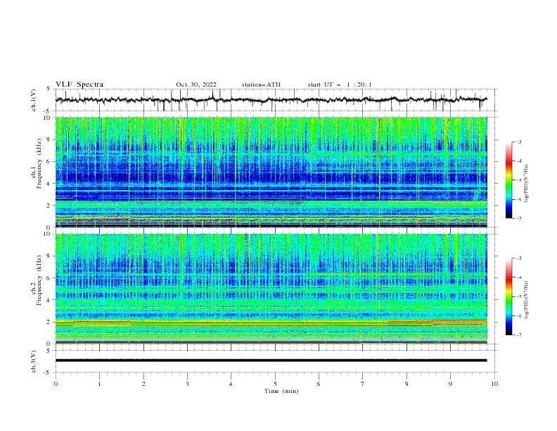The width and height of the screenshot is (557, 431).
Task: Click the ch.3(V) axis label
Action: click(x=34, y=361)
